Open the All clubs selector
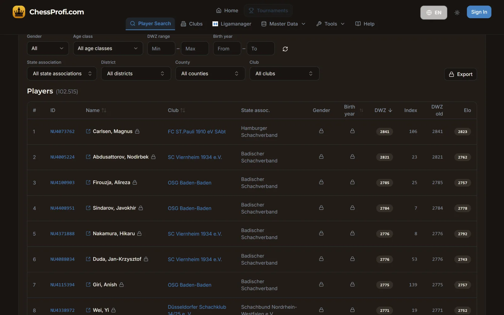This screenshot has height=315, width=504. [x=284, y=73]
